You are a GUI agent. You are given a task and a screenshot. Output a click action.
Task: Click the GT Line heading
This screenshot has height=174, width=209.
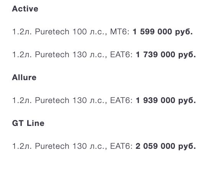[28, 123]
